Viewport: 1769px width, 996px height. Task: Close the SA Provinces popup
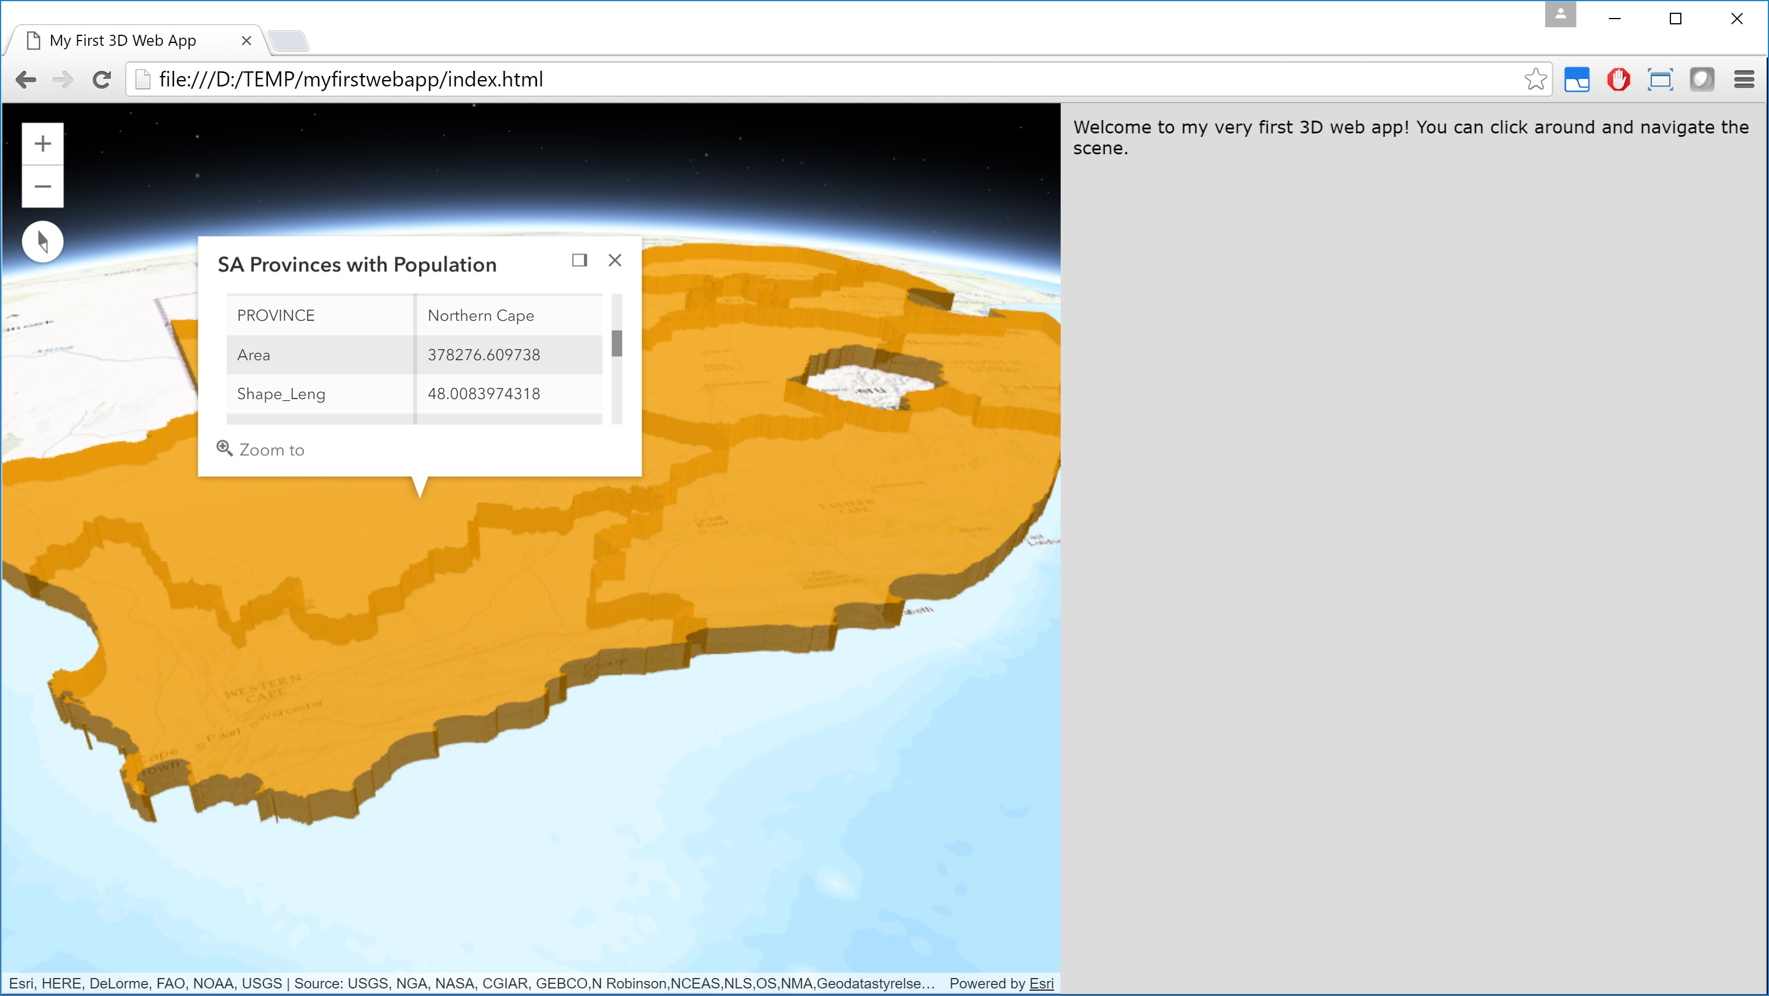pyautogui.click(x=615, y=260)
